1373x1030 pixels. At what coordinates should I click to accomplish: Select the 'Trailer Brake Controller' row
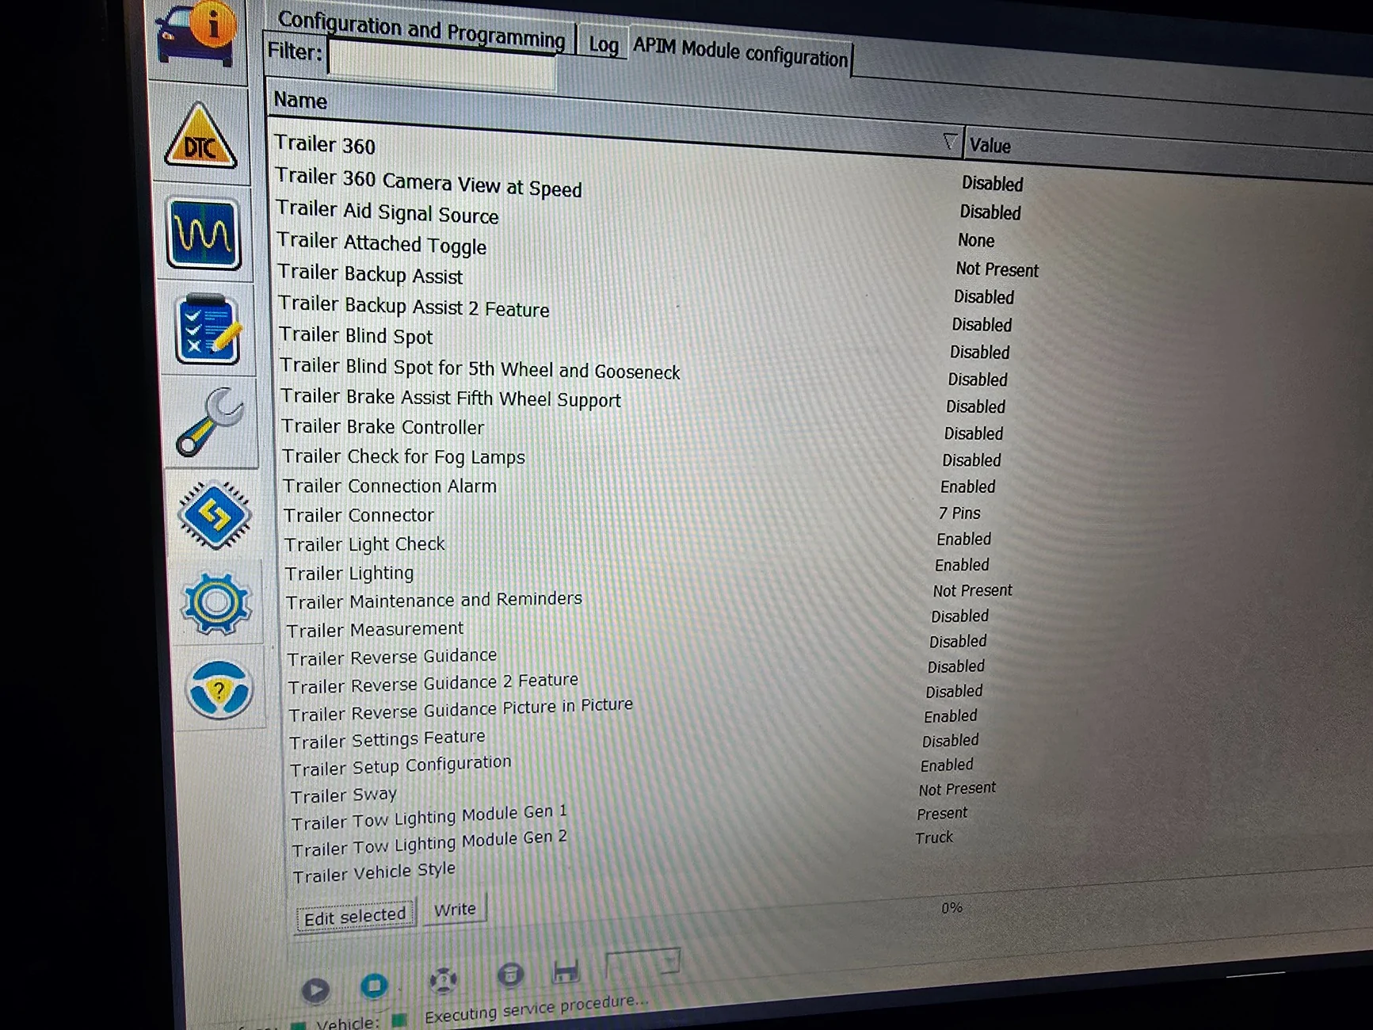click(x=383, y=427)
